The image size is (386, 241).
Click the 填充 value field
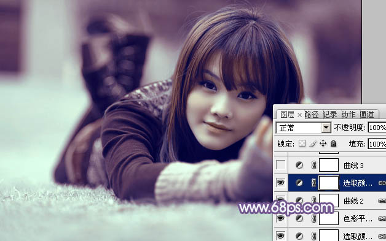377,144
